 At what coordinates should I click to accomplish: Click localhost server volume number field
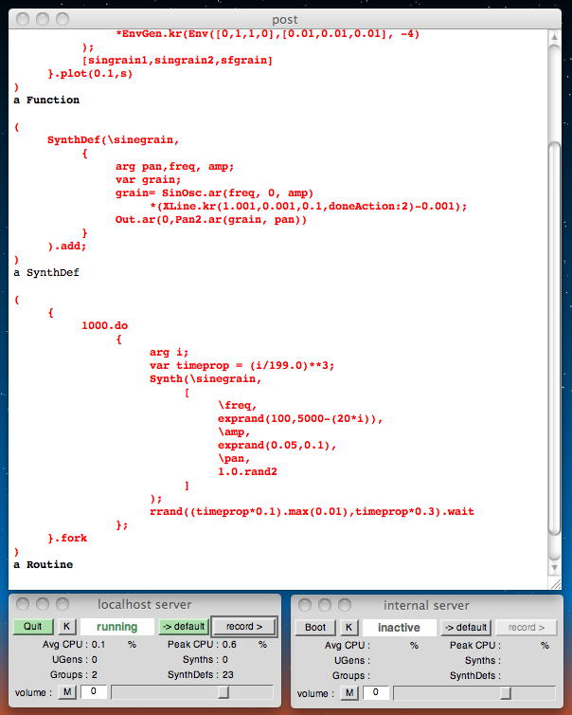tap(94, 691)
